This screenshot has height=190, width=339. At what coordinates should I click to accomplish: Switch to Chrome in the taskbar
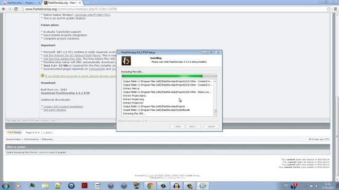tap(150, 186)
